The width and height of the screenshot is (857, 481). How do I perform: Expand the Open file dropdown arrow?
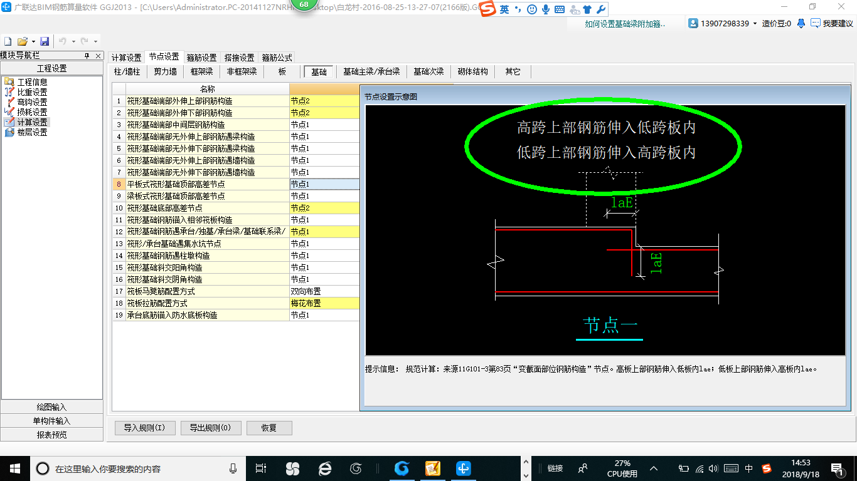32,41
